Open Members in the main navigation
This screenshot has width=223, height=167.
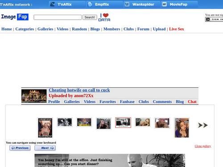tap(111, 29)
